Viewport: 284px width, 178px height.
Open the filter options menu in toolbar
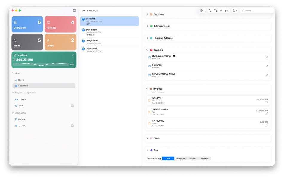[202, 10]
